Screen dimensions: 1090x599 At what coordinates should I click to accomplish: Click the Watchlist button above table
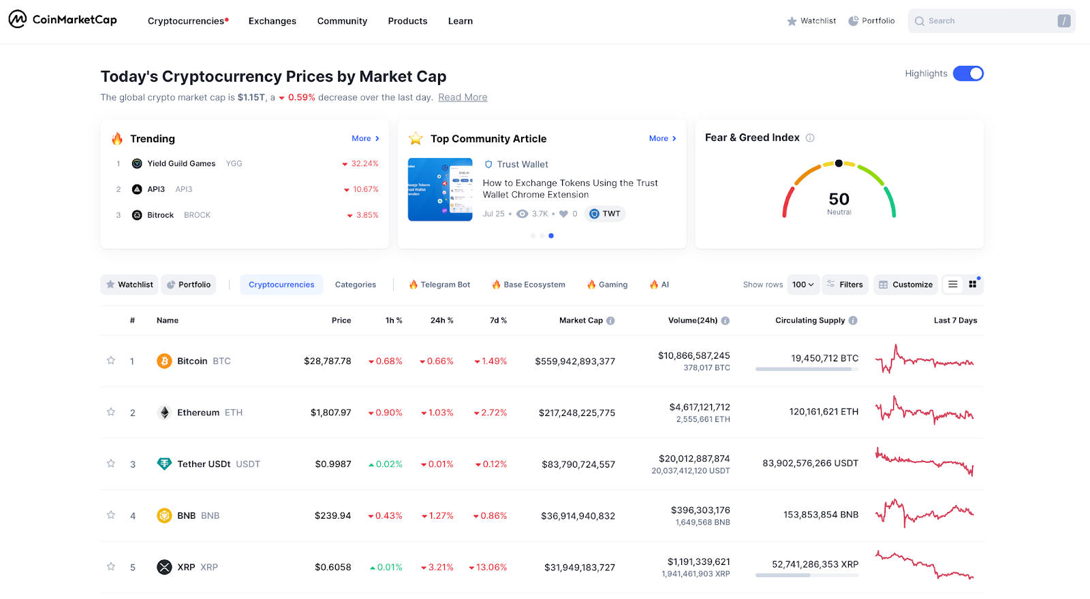pos(129,285)
